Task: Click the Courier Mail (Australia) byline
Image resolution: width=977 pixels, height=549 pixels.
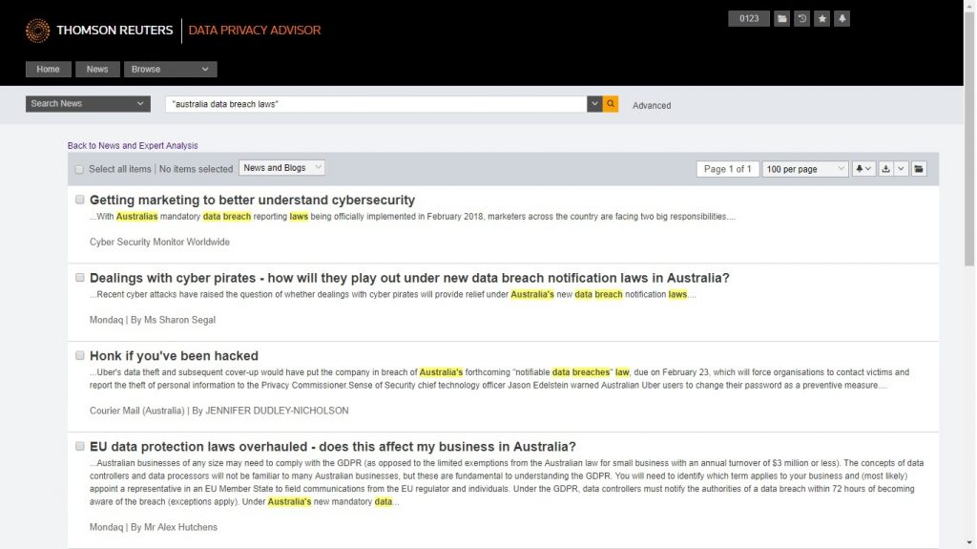Action: pyautogui.click(x=219, y=411)
